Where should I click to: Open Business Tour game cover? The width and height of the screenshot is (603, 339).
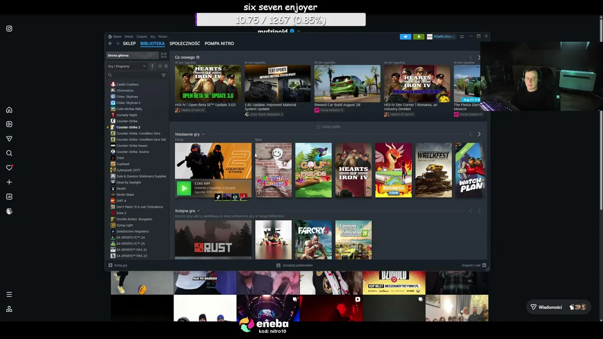tap(393, 170)
